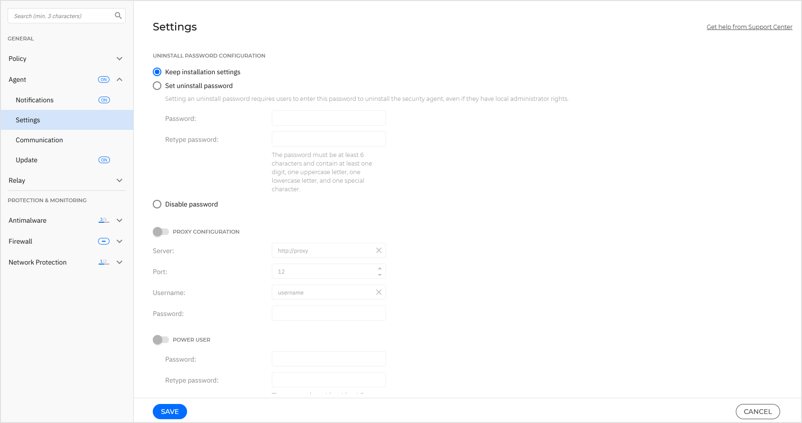Viewport: 802px width, 423px height.
Task: Clear the proxy Server field
Action: (379, 250)
